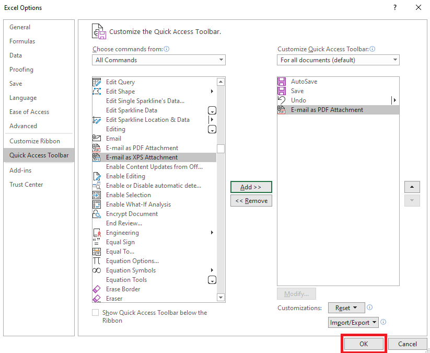
Task: Open the Trust Center category
Action: [x=26, y=185]
